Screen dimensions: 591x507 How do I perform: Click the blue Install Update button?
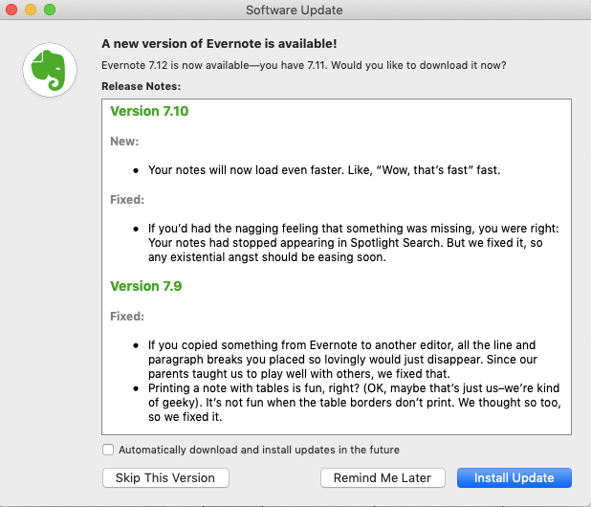point(514,477)
